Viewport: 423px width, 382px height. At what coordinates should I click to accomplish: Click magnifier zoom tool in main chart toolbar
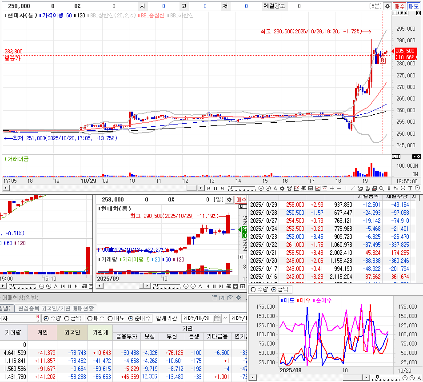tap(381, 188)
